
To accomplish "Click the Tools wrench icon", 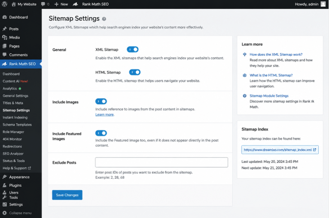I will point(5,197).
